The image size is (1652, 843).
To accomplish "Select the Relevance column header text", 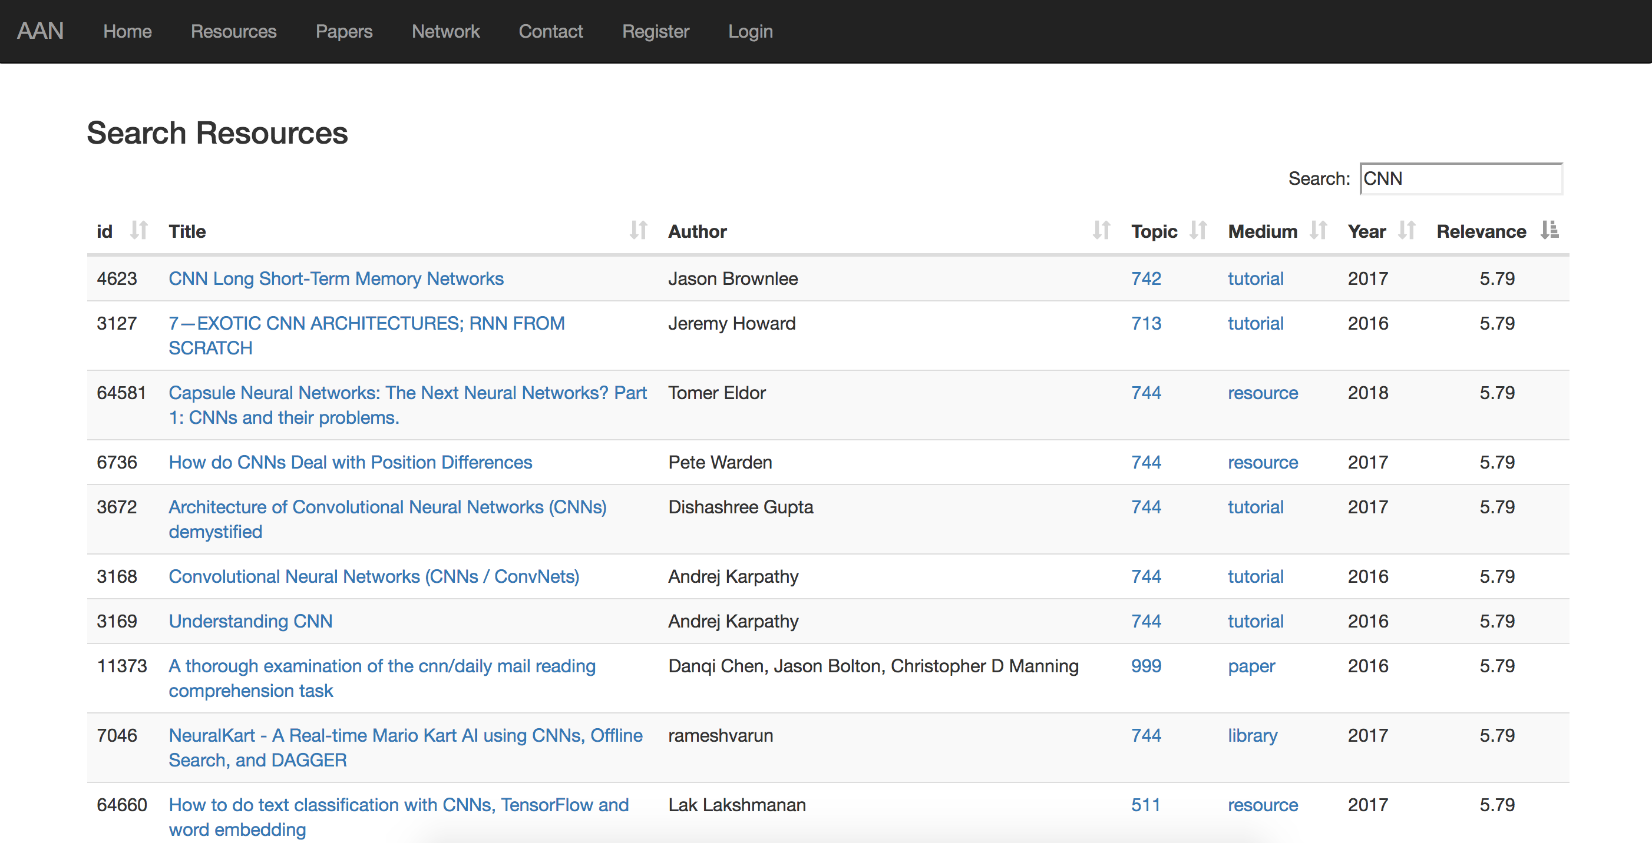I will pyautogui.click(x=1481, y=231).
